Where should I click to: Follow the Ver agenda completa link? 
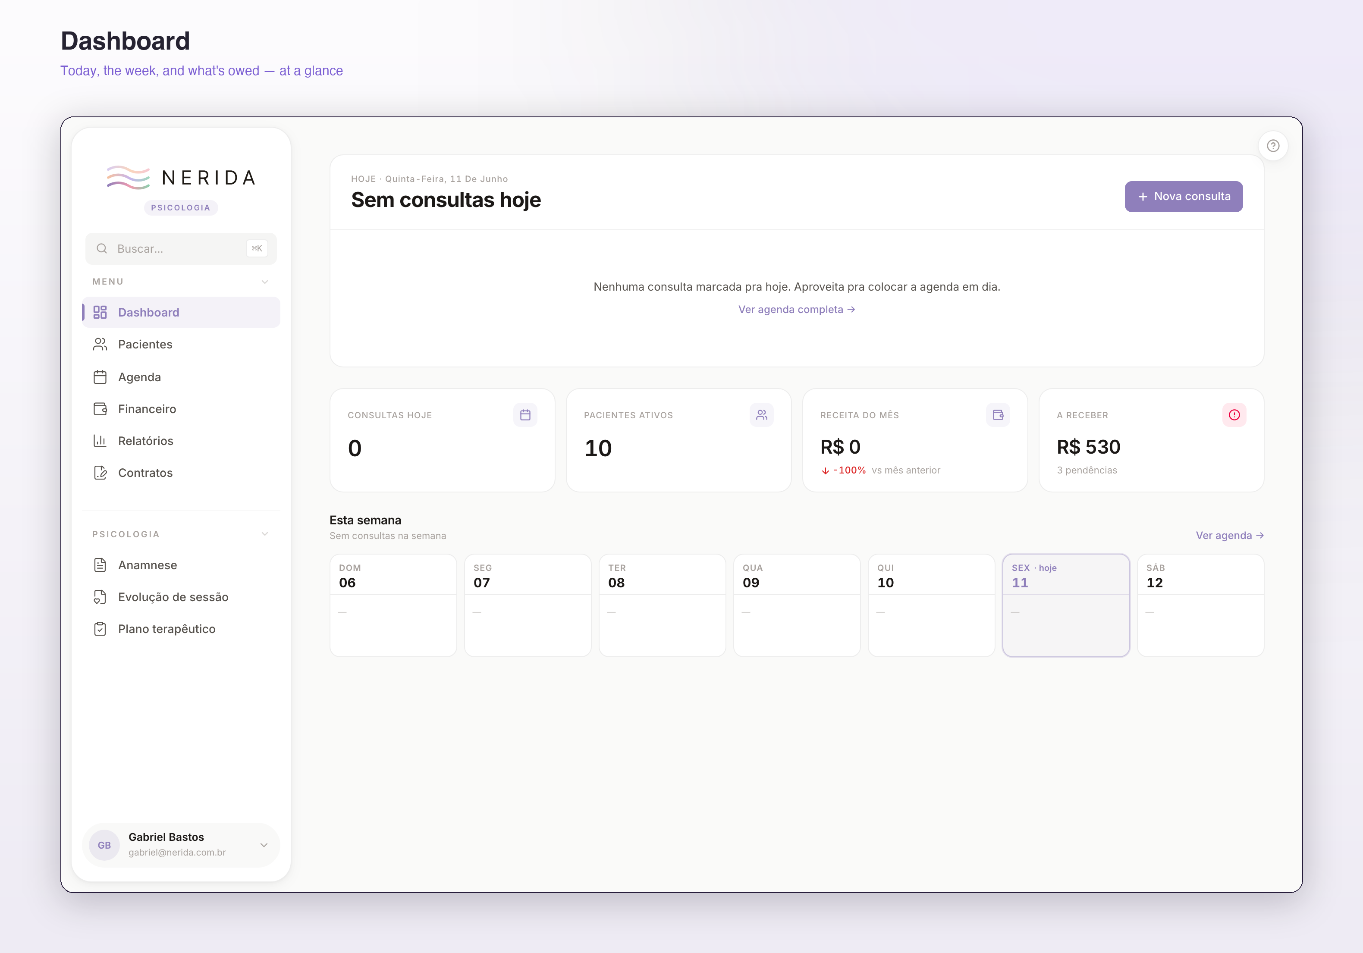tap(797, 310)
